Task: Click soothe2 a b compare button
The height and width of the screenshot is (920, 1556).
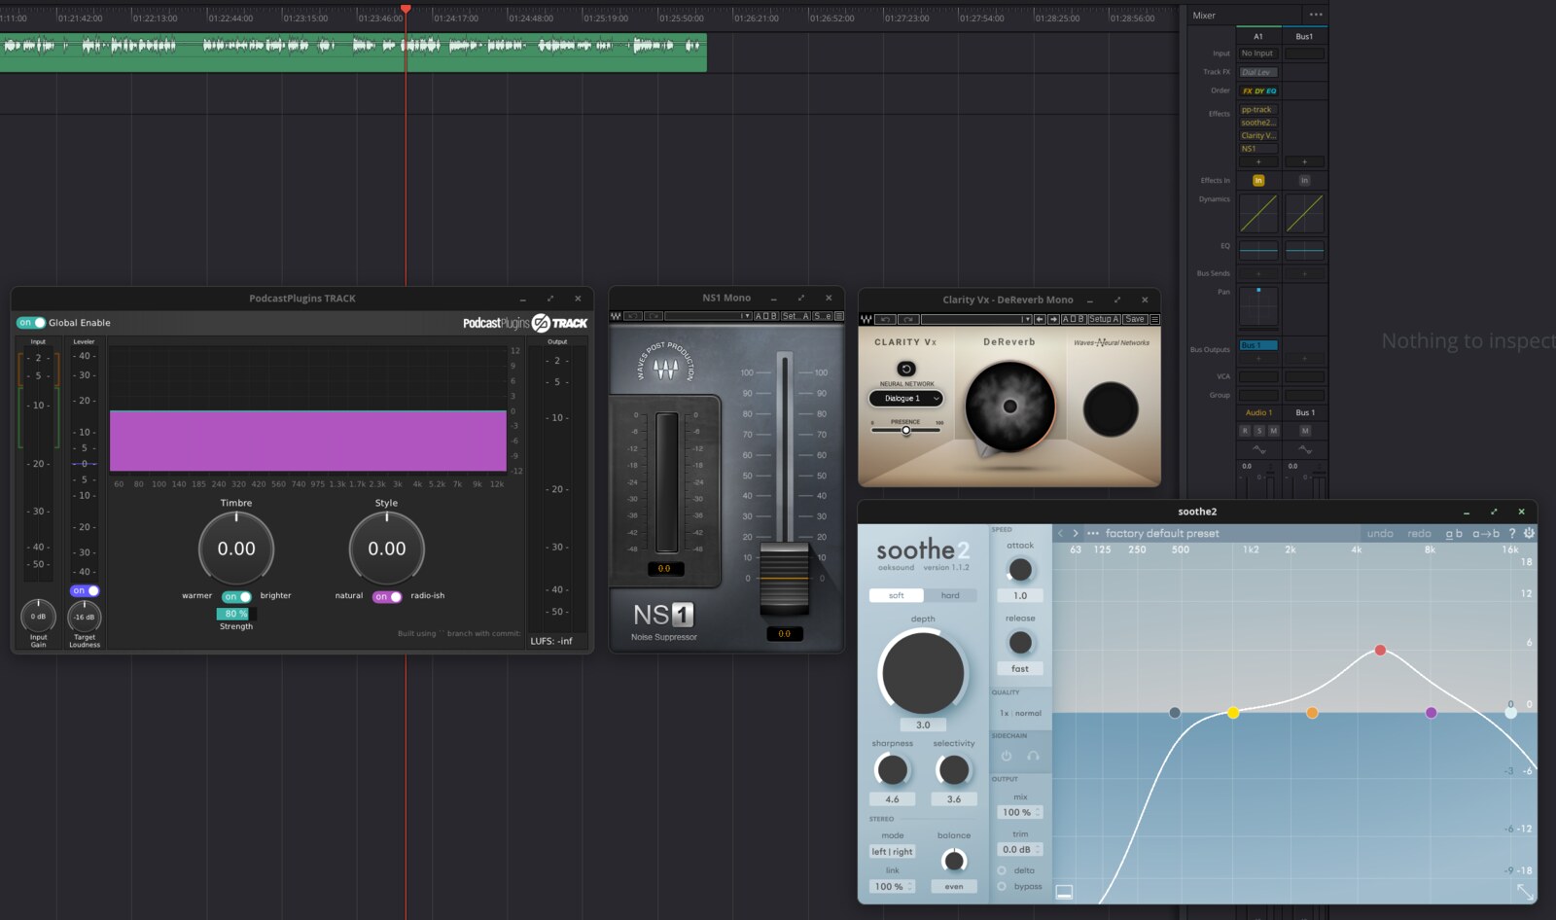Action: (1454, 533)
